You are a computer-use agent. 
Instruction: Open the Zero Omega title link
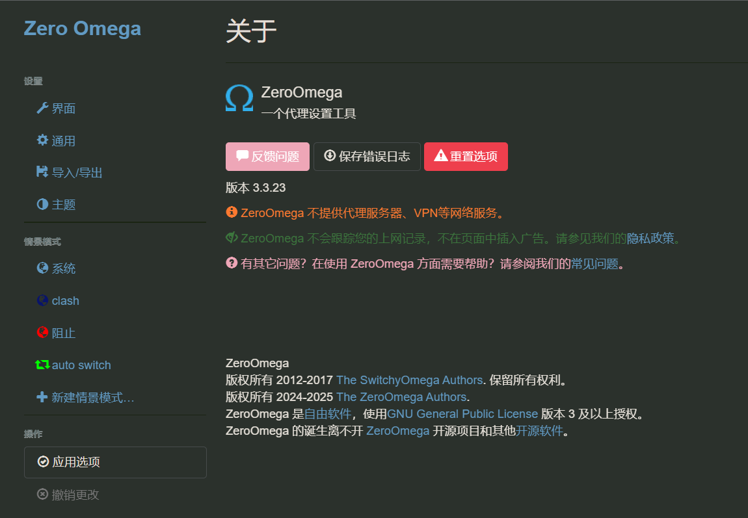click(x=83, y=29)
